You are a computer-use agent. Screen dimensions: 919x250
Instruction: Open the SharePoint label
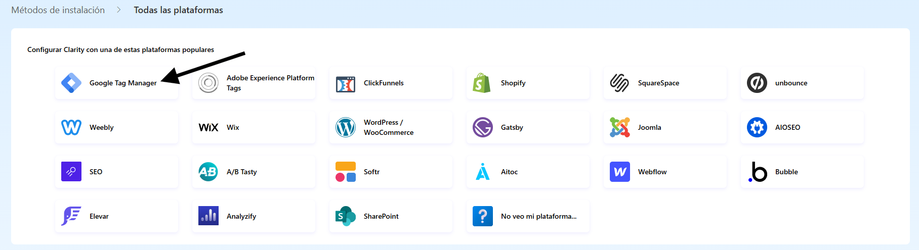381,216
